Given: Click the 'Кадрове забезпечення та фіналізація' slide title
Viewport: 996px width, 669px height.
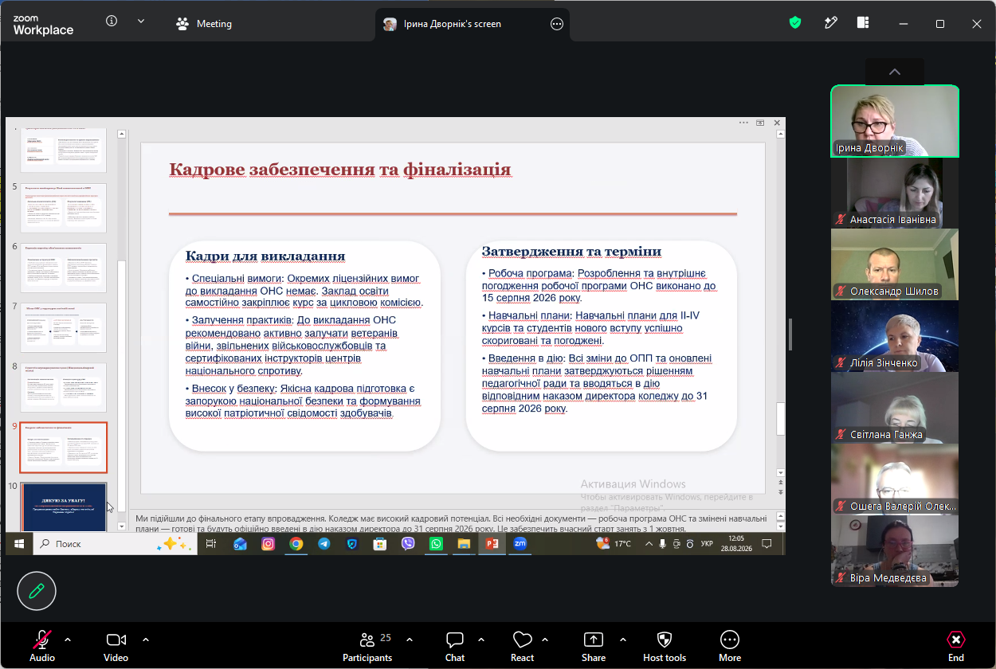Looking at the screenshot, I should pyautogui.click(x=340, y=170).
